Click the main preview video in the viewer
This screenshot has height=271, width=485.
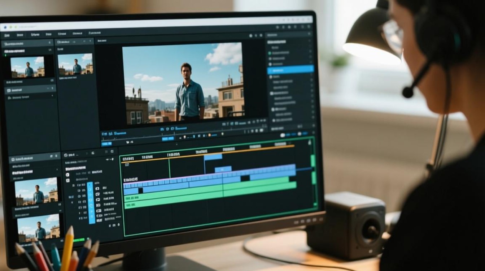(183, 84)
